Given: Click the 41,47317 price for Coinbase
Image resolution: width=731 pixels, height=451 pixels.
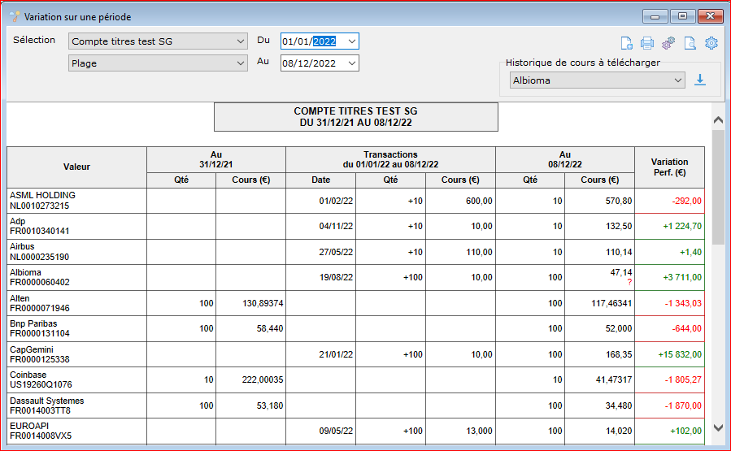Looking at the screenshot, I should (x=614, y=379).
